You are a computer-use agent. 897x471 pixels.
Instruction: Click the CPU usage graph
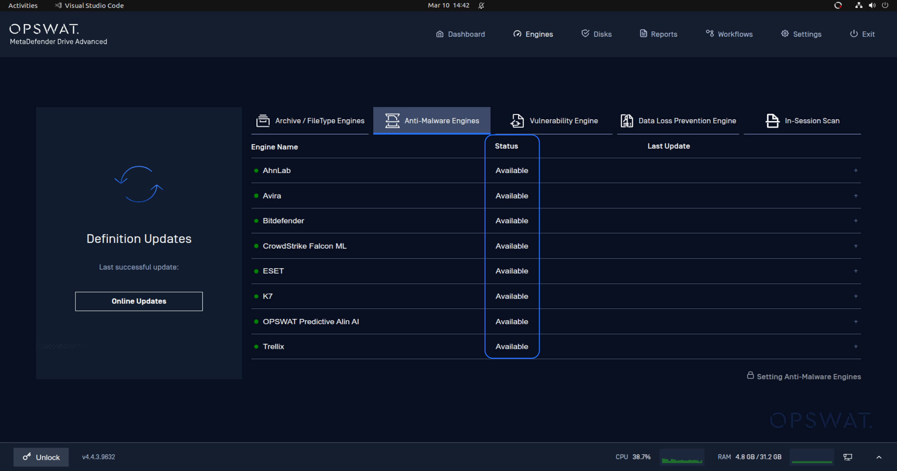point(681,457)
